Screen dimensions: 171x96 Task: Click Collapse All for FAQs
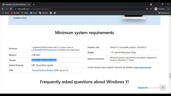pyautogui.click(x=155, y=88)
